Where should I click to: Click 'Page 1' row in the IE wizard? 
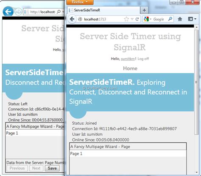tap(35, 133)
